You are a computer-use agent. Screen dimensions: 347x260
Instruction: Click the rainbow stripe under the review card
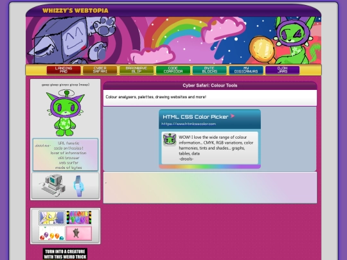pyautogui.click(x=209, y=167)
